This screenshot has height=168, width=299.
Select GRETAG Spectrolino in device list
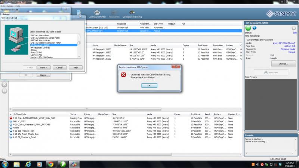[40, 35]
